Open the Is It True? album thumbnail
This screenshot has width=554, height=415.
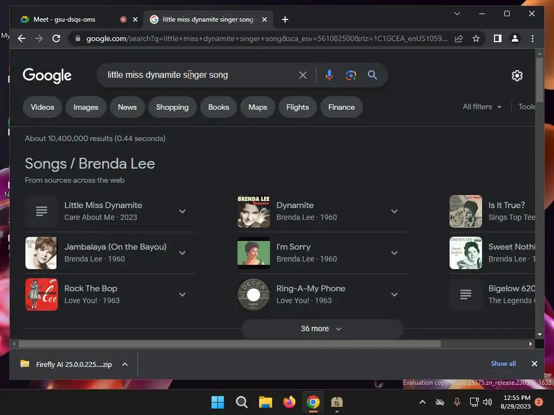pyautogui.click(x=466, y=211)
